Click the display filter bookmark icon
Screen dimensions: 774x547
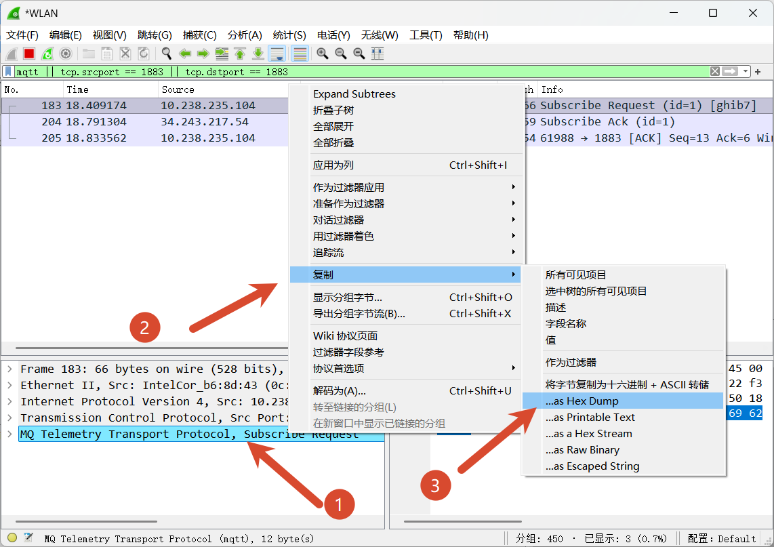(8, 72)
